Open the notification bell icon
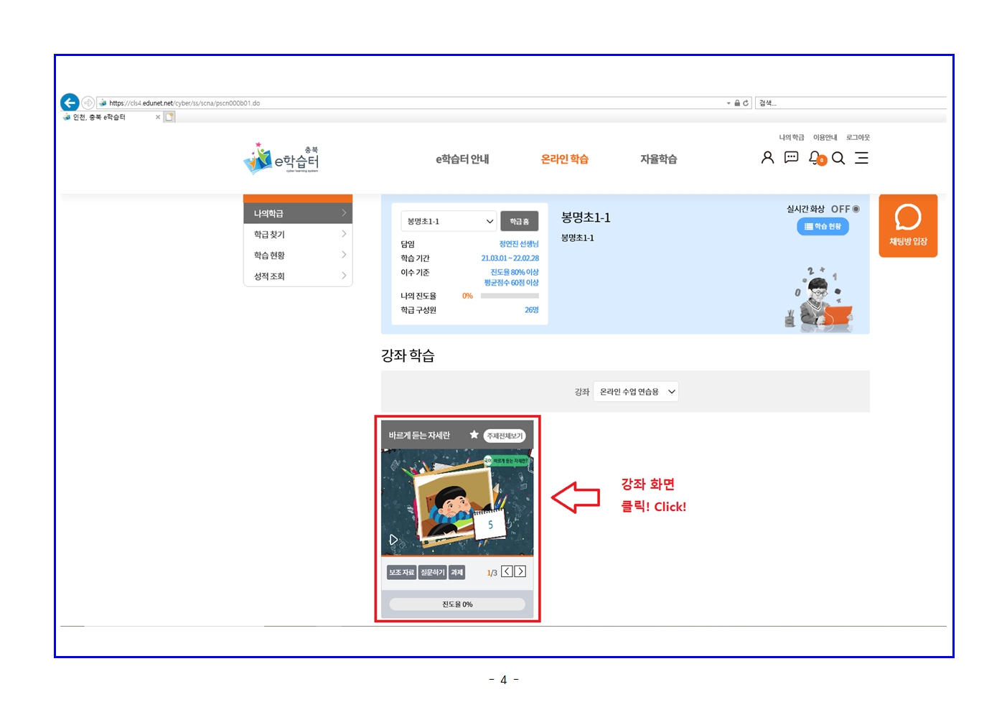This screenshot has height=712, width=1007. tap(816, 158)
